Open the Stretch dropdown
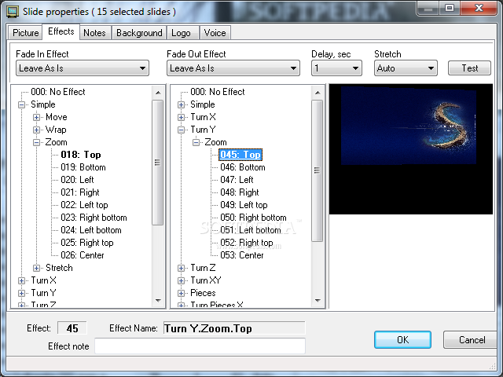 pos(406,68)
